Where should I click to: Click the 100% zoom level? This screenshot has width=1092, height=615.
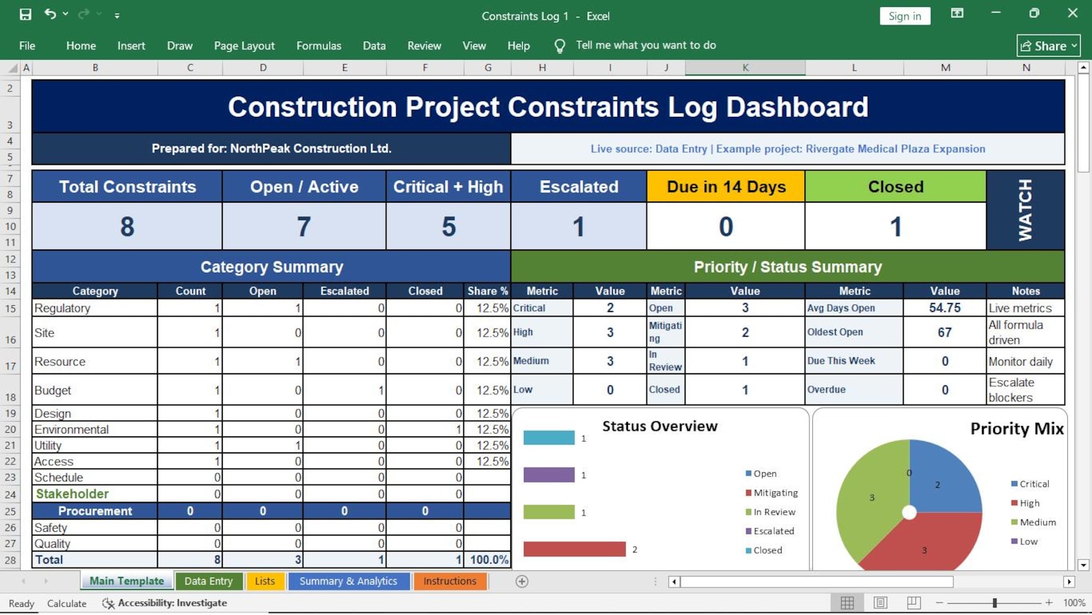point(1074,603)
